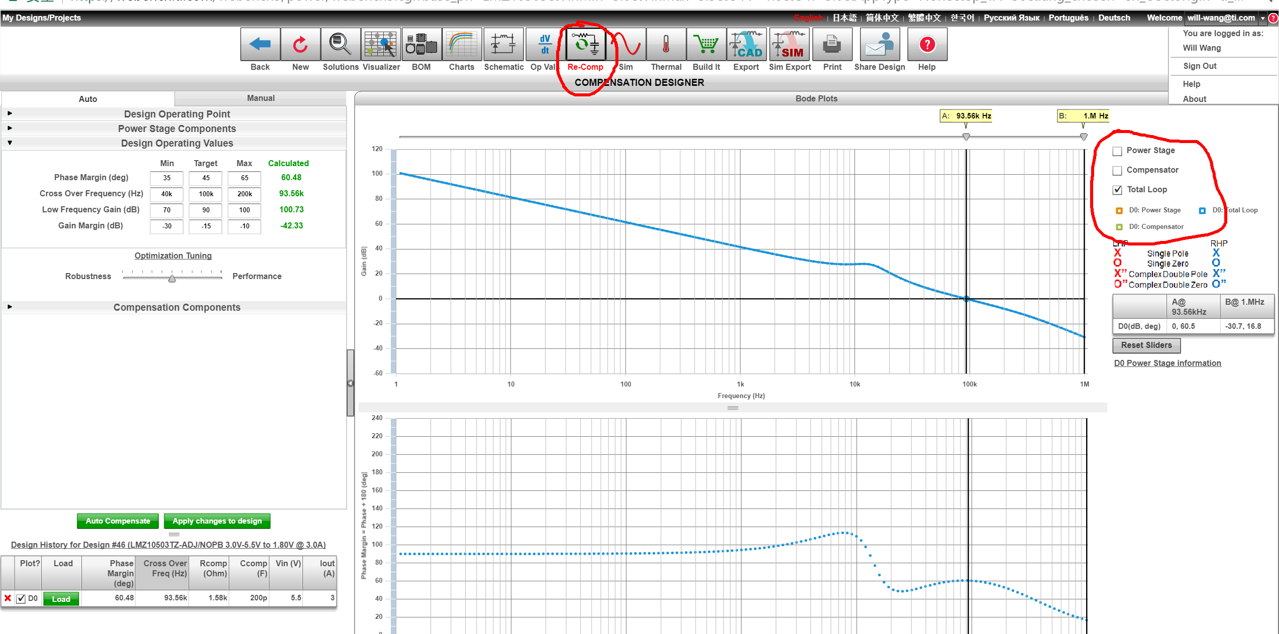
Task: Switch to the Manual tab
Action: [x=260, y=98]
